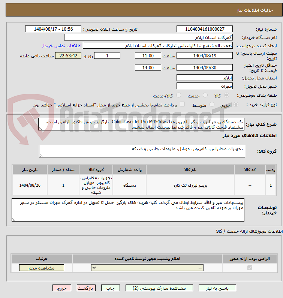Click the چاپ print button
The image size is (283, 298).
111,288
